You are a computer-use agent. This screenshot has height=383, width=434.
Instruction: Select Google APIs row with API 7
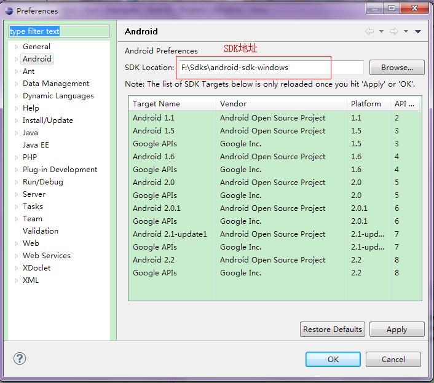pos(275,247)
